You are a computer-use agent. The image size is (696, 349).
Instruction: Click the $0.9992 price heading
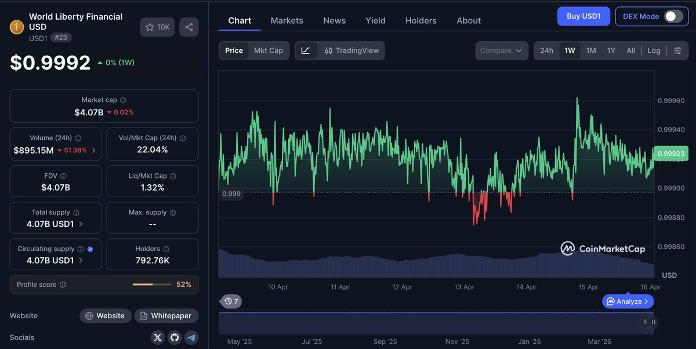(50, 63)
